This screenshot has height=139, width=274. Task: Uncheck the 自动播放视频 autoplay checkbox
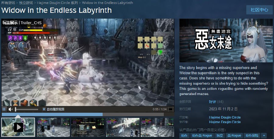(x=44, y=109)
